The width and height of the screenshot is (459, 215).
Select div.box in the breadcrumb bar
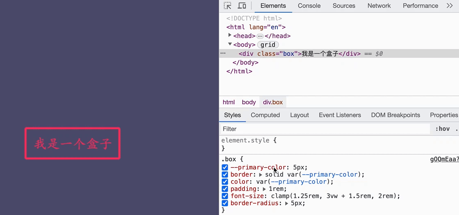pos(273,102)
